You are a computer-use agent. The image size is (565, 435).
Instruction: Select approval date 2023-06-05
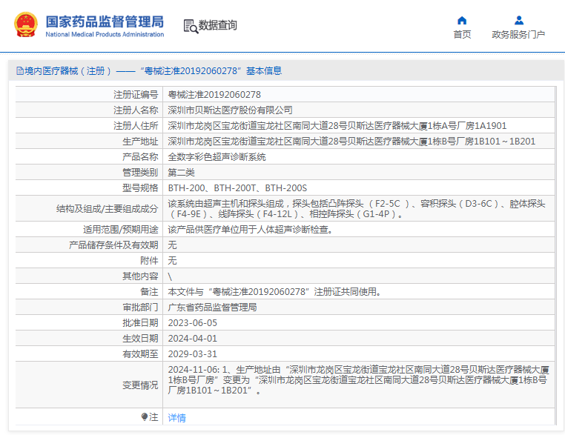point(193,323)
